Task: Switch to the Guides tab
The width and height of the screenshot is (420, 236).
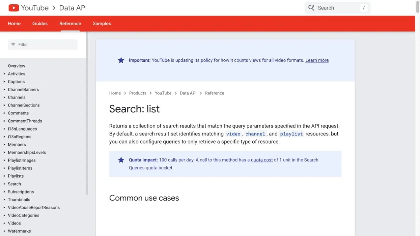Action: coord(40,24)
